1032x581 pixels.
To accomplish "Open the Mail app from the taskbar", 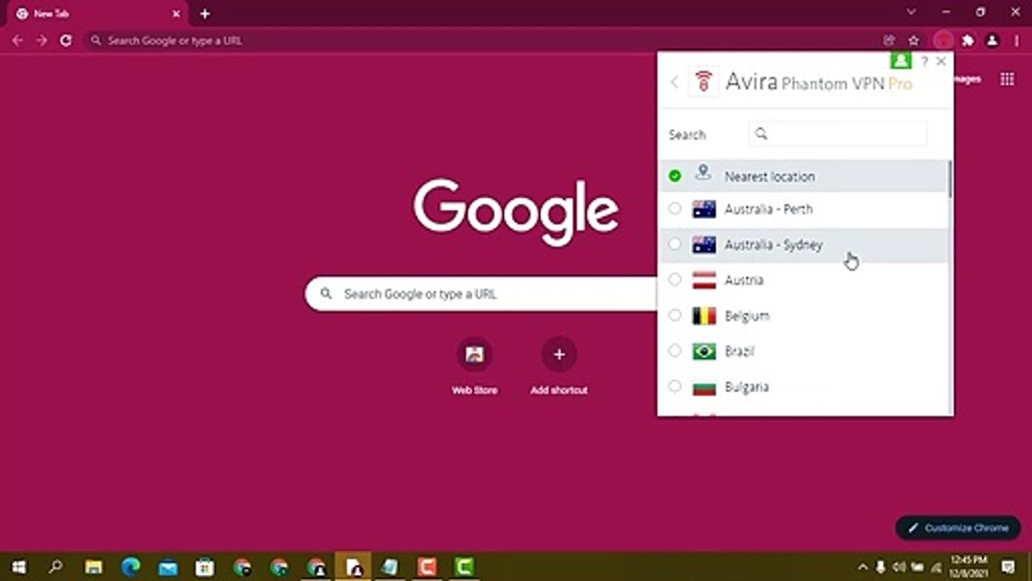I will (x=168, y=566).
